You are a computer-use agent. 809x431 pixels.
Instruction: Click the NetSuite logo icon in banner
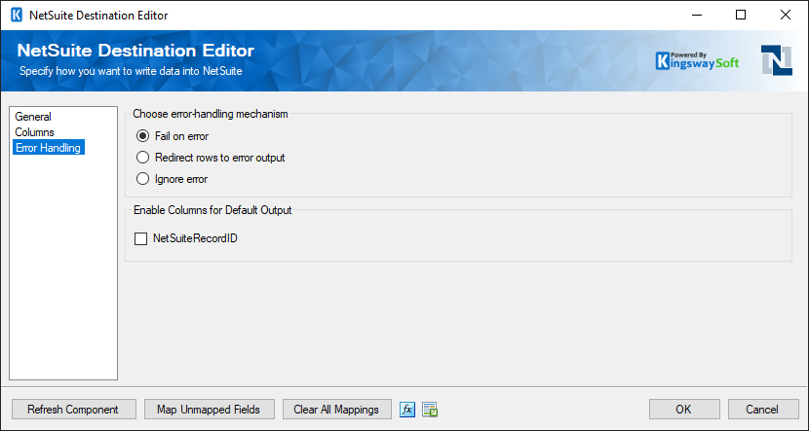[x=777, y=59]
